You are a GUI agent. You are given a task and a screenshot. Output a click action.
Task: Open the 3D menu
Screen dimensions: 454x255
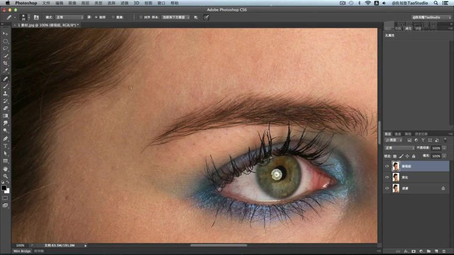tap(136, 3)
